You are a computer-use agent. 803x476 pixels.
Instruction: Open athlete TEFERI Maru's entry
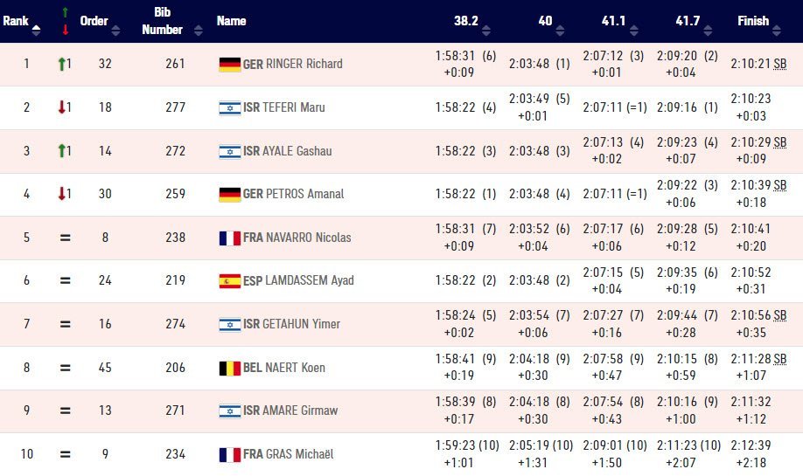(x=294, y=107)
